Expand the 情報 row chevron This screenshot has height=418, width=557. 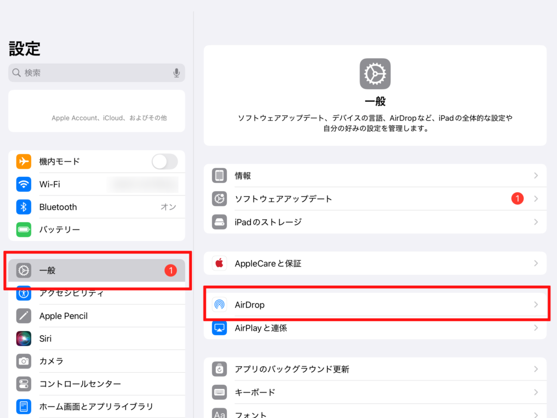point(536,176)
